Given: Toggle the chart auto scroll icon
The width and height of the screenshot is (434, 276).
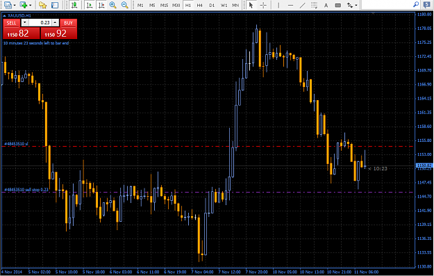Looking at the screenshot, I should click(90, 5).
